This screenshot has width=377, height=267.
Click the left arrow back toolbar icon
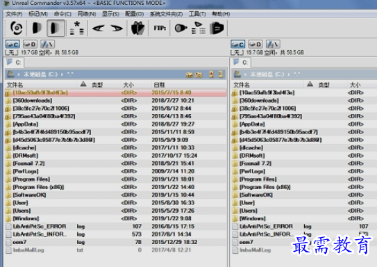click(99, 29)
